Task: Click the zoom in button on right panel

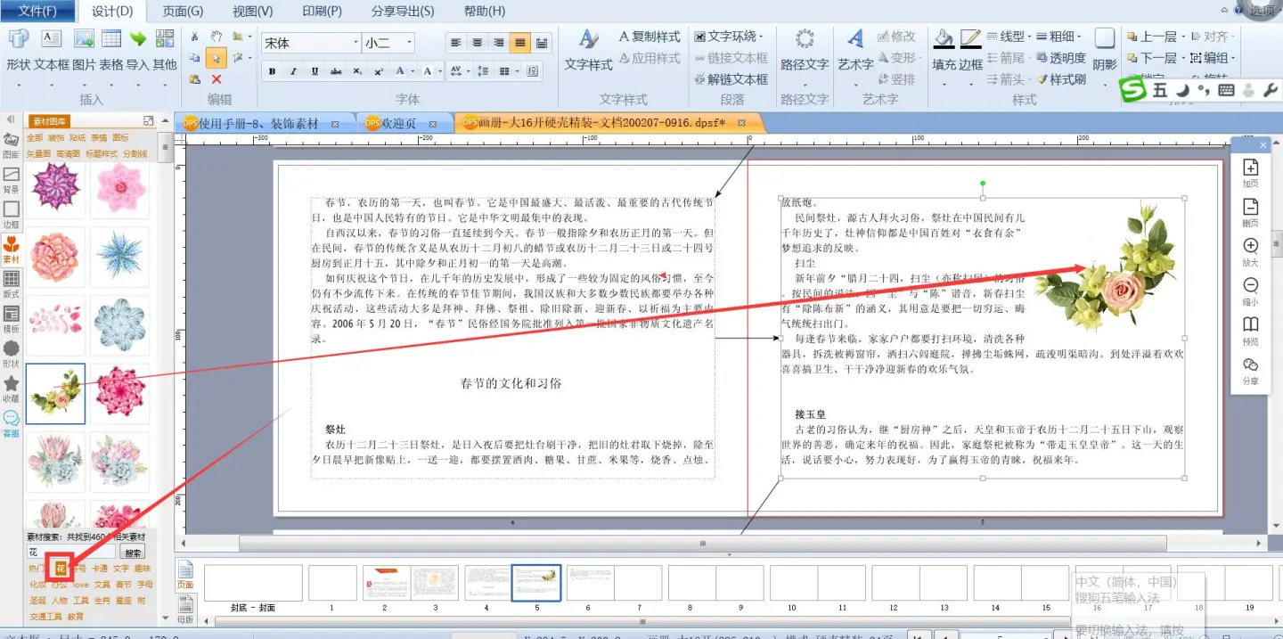Action: (1250, 251)
